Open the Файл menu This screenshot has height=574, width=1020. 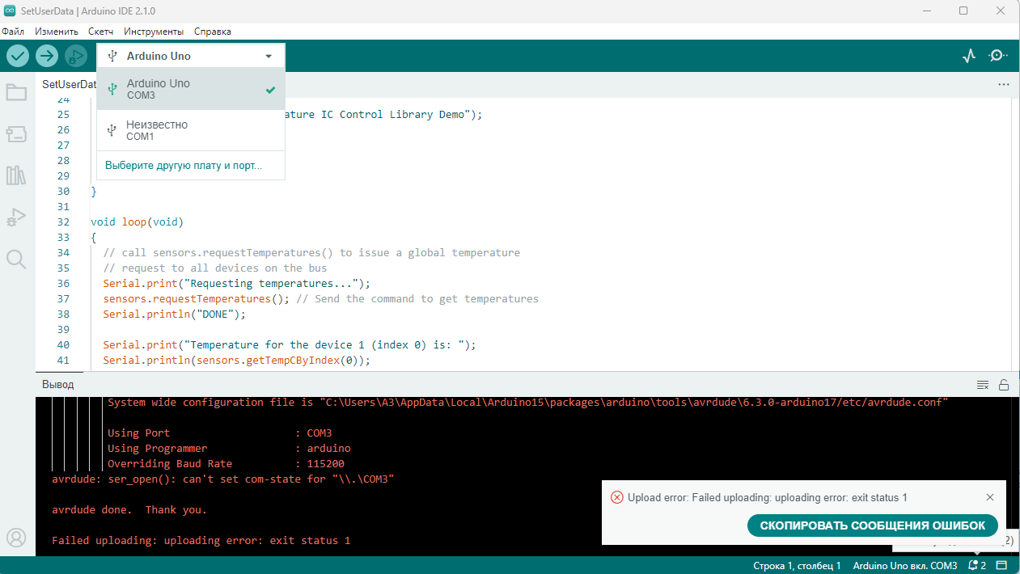(x=13, y=32)
